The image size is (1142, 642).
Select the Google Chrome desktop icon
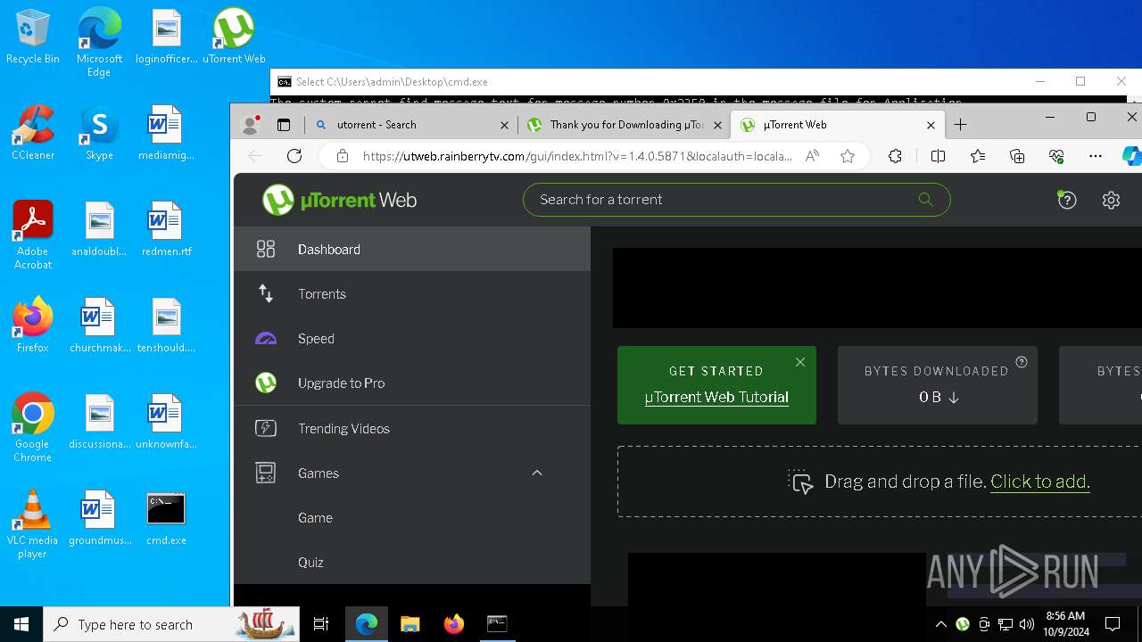(x=33, y=428)
